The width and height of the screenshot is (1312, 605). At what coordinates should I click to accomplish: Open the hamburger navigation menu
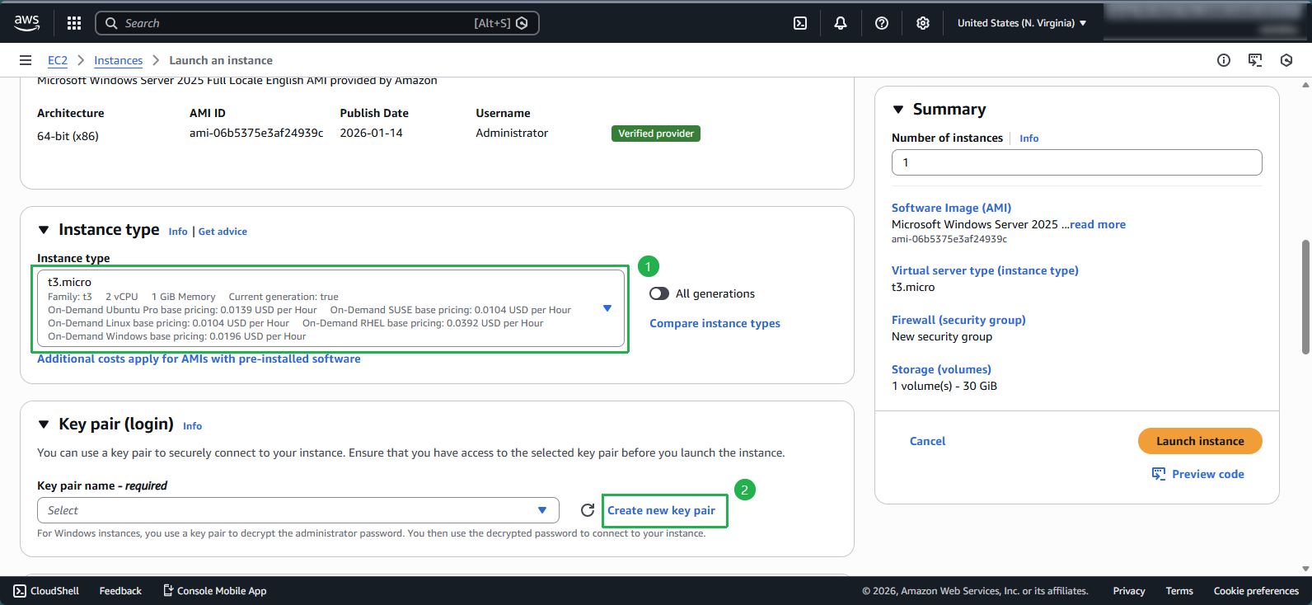pos(26,60)
